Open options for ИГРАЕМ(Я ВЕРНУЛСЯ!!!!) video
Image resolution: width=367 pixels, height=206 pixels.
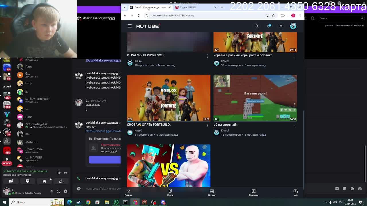[207, 56]
